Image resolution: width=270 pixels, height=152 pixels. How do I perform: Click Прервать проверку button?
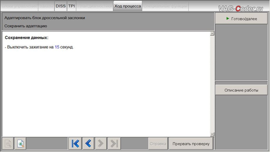191,144
